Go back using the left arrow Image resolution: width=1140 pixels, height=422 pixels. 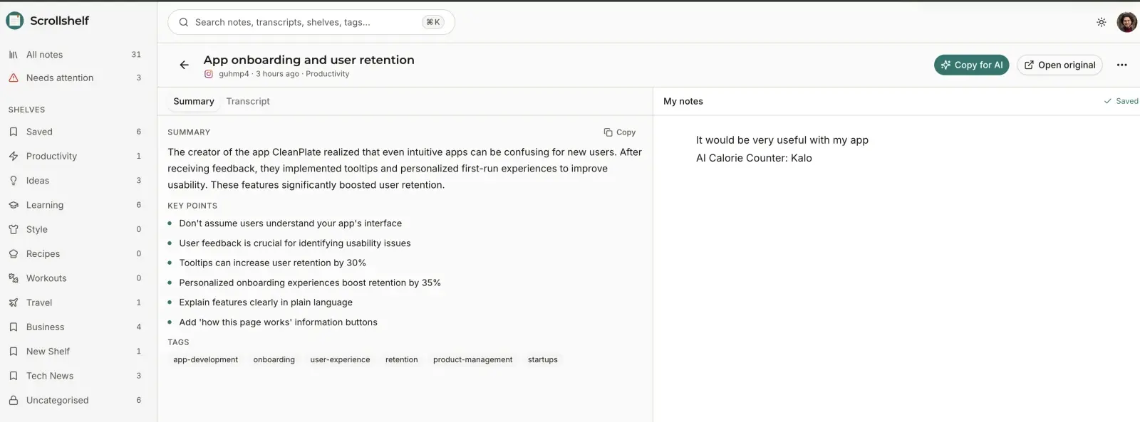pyautogui.click(x=184, y=65)
